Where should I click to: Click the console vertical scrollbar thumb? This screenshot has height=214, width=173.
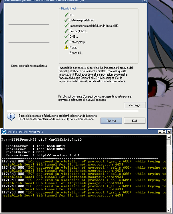point(169,142)
